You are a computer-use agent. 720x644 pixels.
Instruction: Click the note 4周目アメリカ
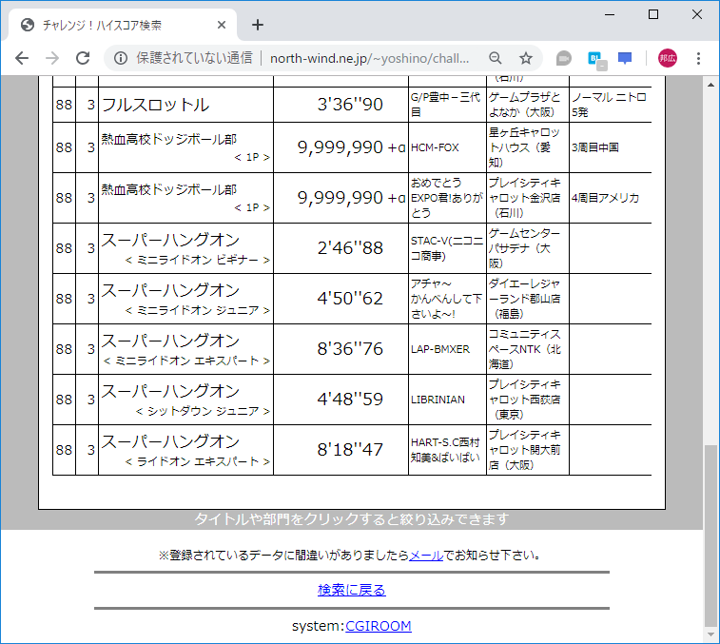(x=605, y=198)
